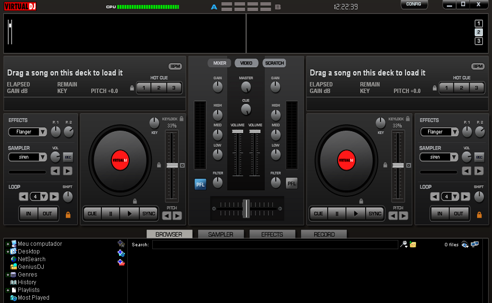
Task: Open the GeniusDJ folder
Action: [31, 267]
